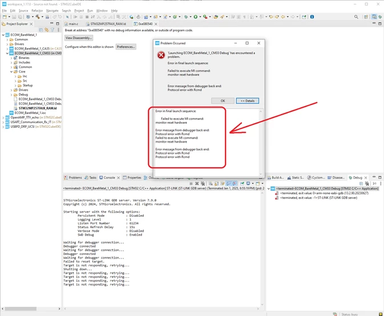
Task: Click the Open Console icon
Action: [x=258, y=183]
